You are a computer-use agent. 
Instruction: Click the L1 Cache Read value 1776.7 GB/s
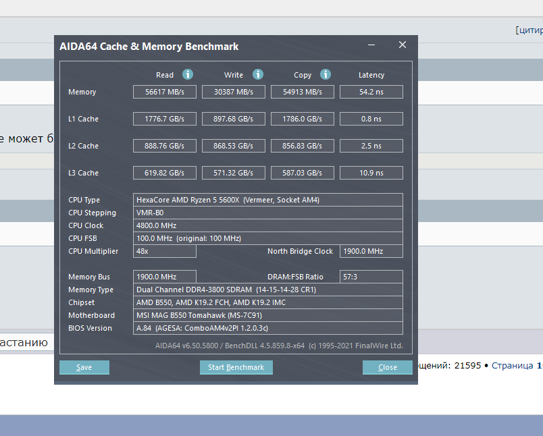pyautogui.click(x=165, y=119)
